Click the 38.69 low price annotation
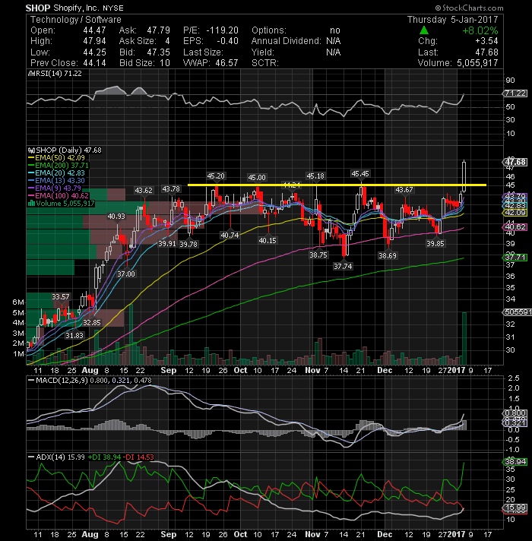Screen dimensions: 532x541 pos(387,255)
